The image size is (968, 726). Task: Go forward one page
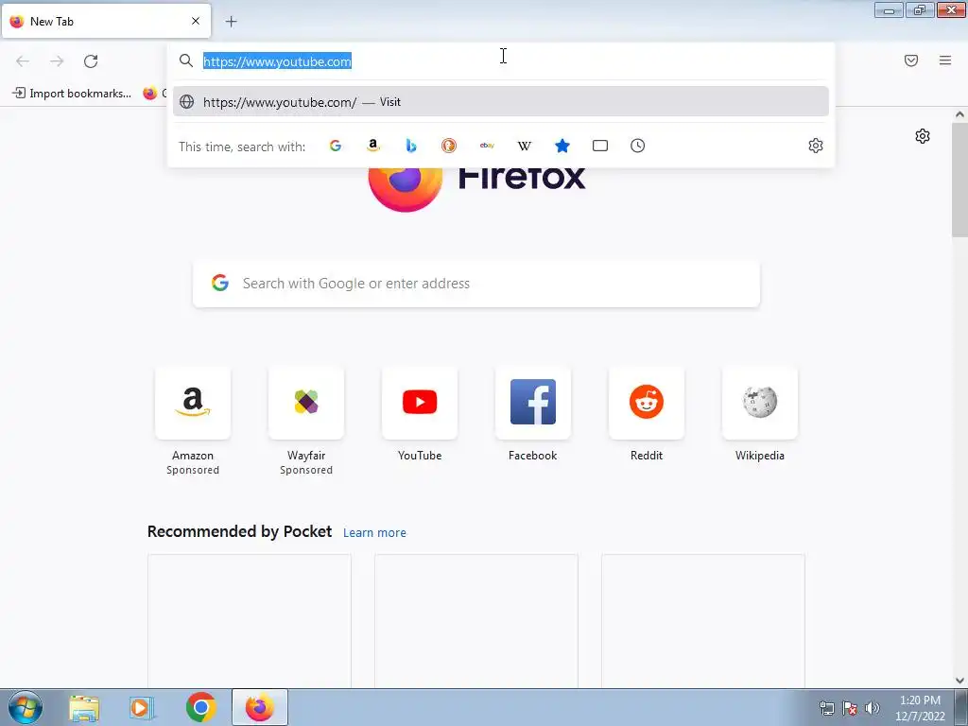57,61
